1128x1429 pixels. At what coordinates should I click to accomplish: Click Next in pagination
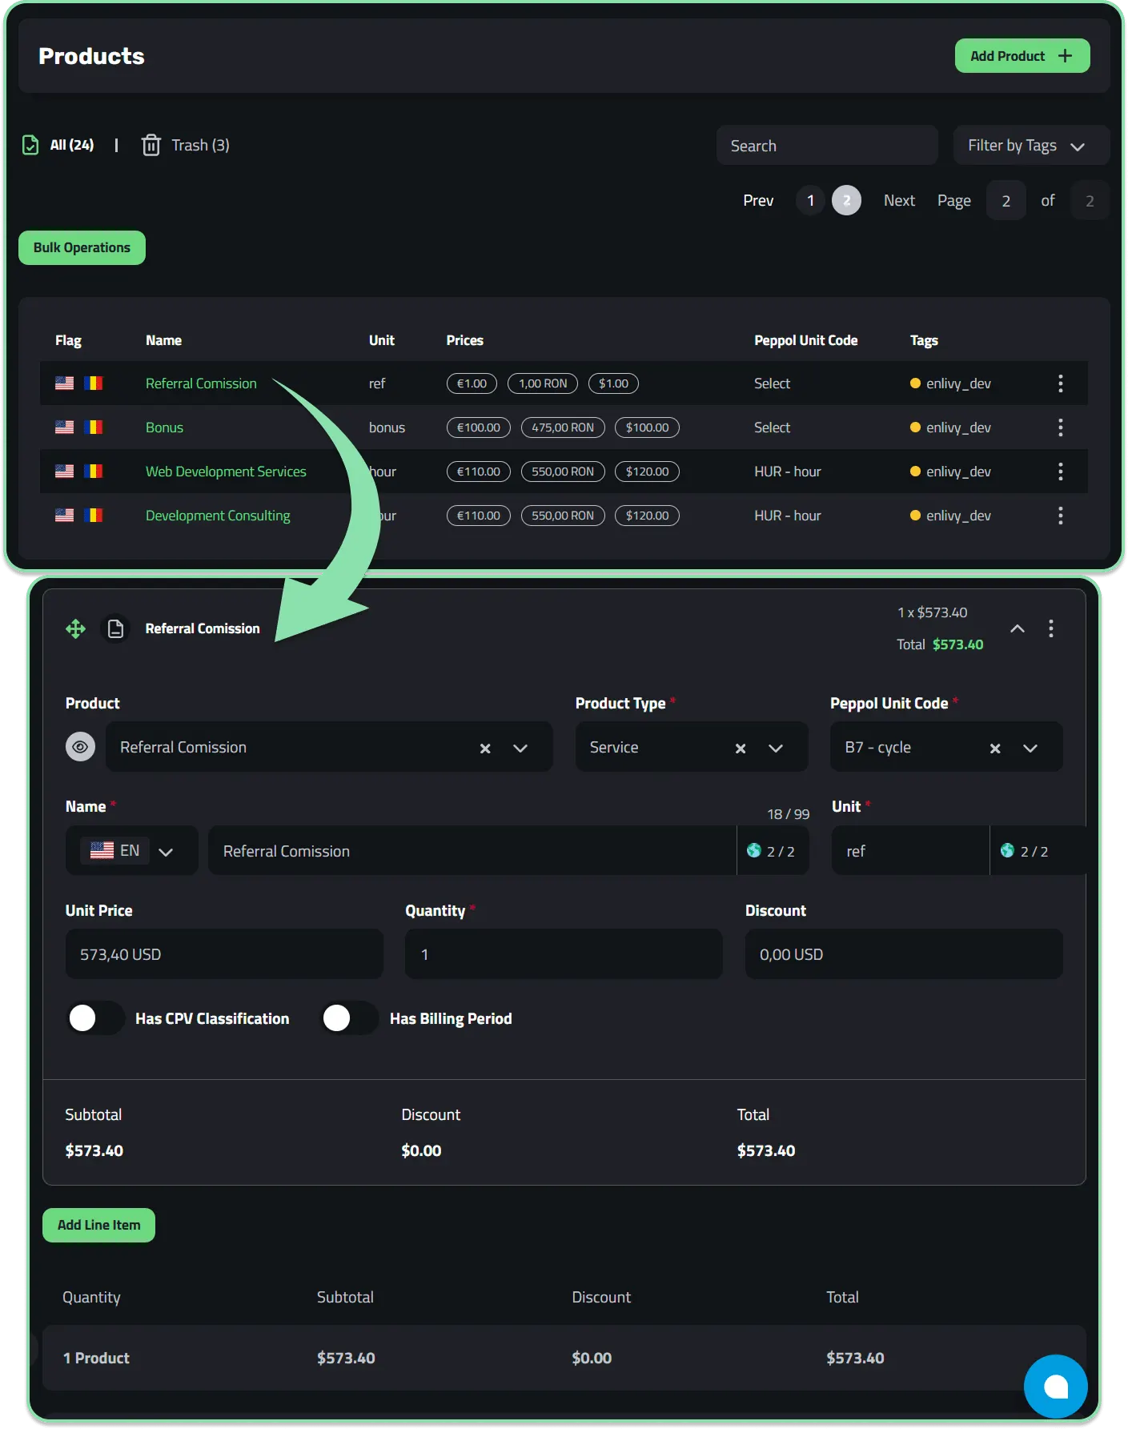pyautogui.click(x=899, y=200)
